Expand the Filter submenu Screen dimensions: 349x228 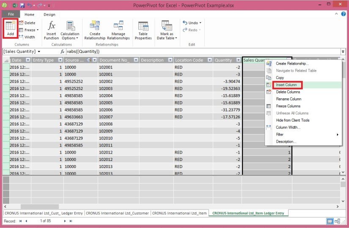click(303, 134)
